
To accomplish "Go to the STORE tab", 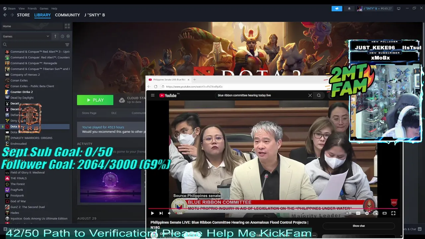I will click(x=23, y=15).
